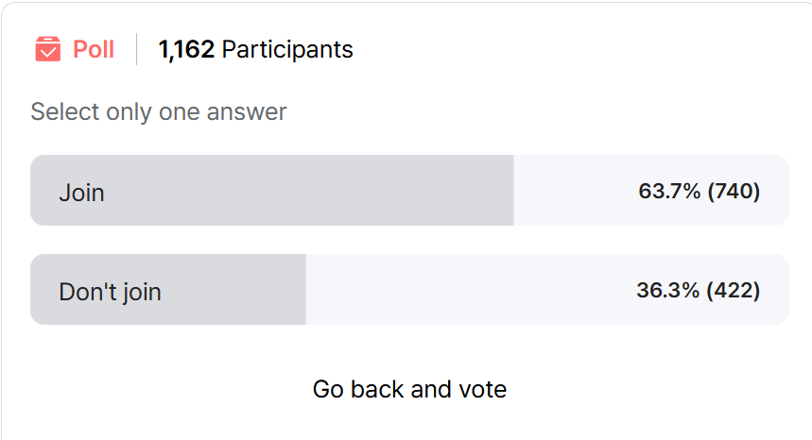Click the (422) vote count

coord(734,291)
